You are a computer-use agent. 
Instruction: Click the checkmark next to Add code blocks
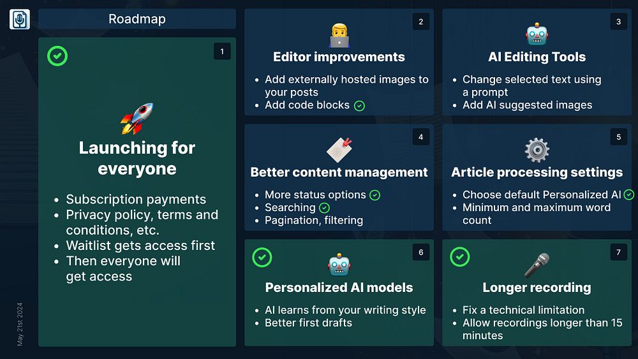click(x=359, y=106)
